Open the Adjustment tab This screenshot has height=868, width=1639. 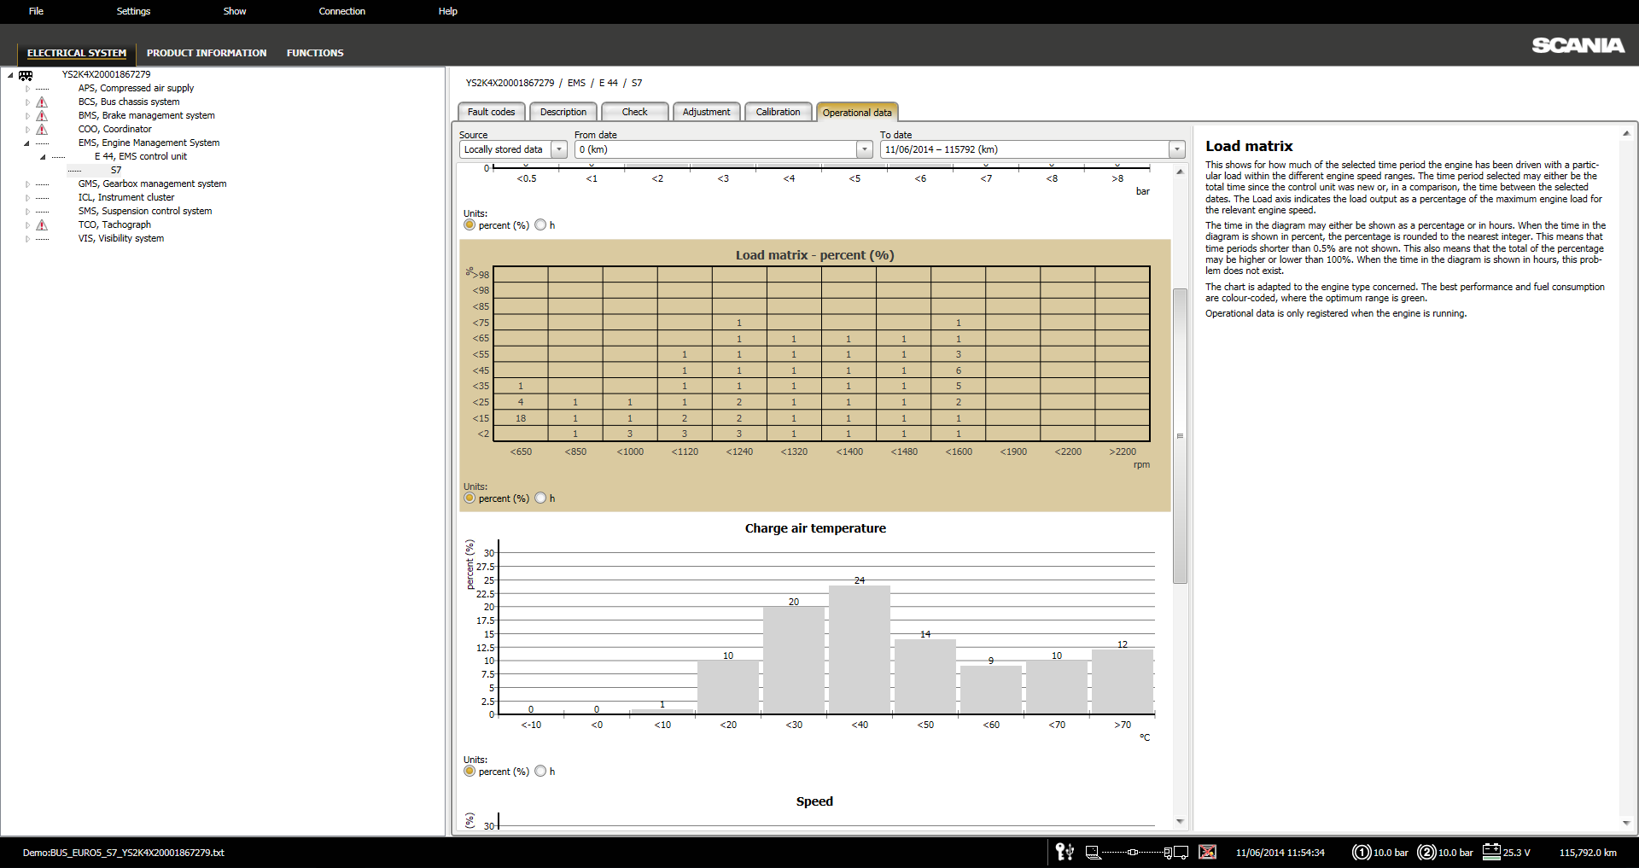pos(707,112)
